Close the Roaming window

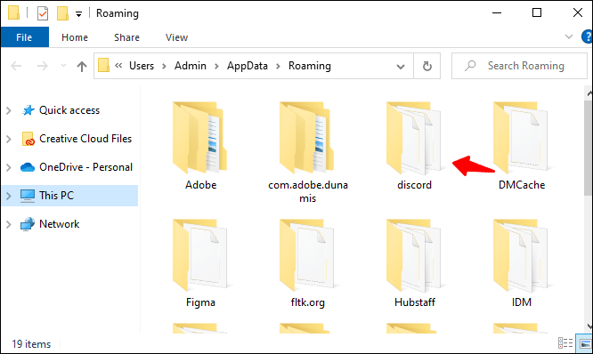click(x=578, y=12)
